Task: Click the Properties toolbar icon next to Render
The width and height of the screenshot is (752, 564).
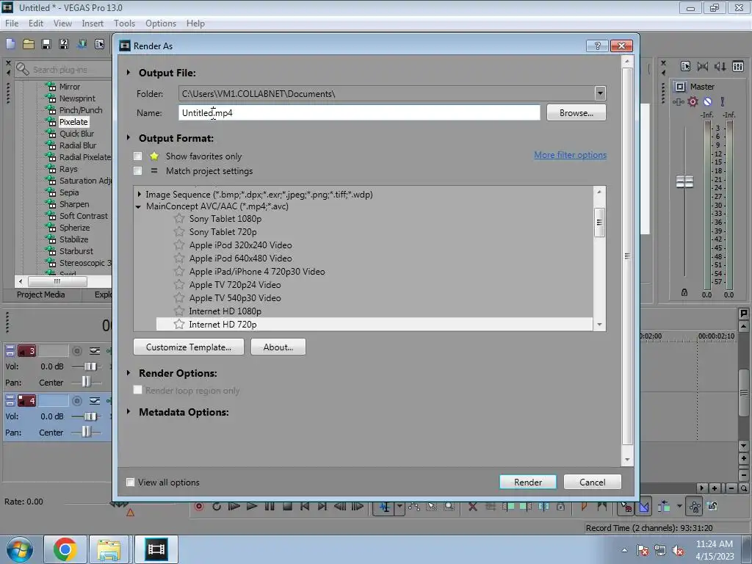Action: [99, 44]
